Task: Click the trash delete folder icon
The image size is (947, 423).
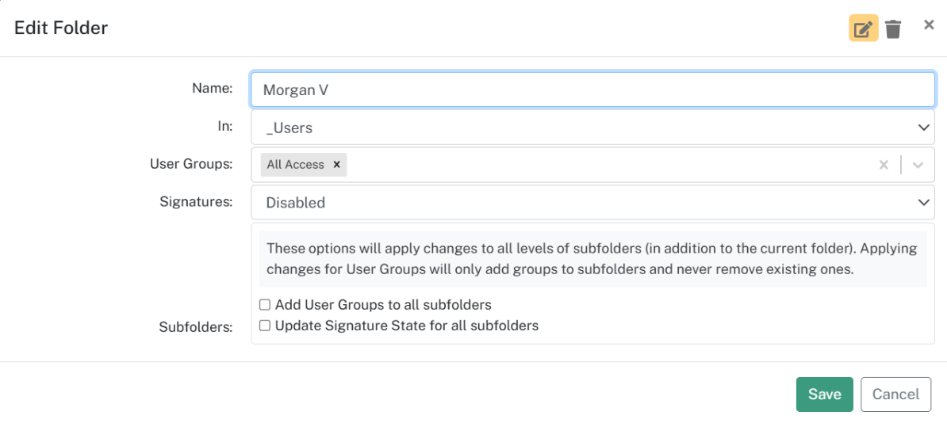Action: 893,29
